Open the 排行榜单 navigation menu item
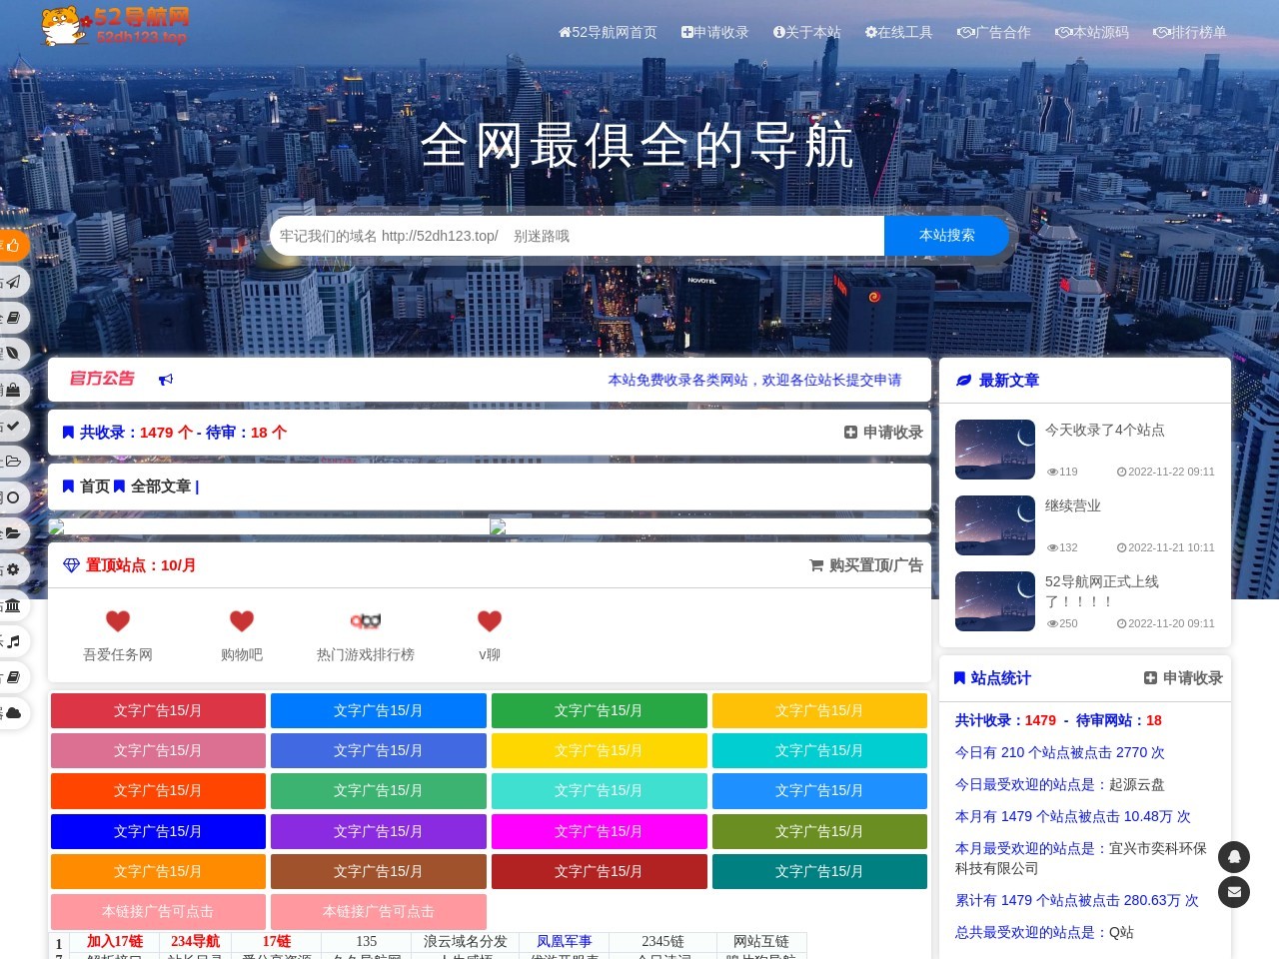The height and width of the screenshot is (959, 1279). [x=1189, y=32]
